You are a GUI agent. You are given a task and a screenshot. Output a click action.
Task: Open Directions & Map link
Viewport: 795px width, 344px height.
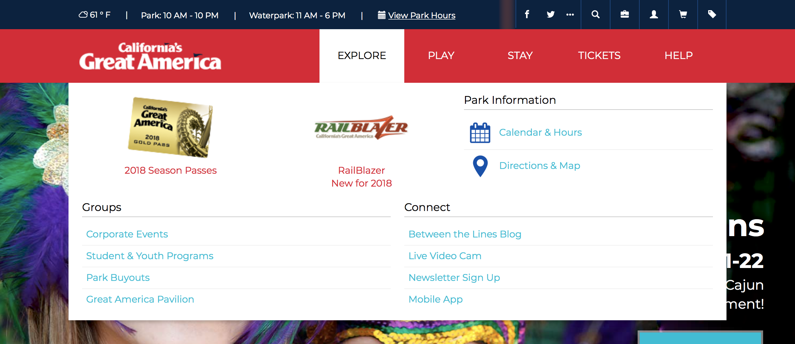[x=540, y=166]
